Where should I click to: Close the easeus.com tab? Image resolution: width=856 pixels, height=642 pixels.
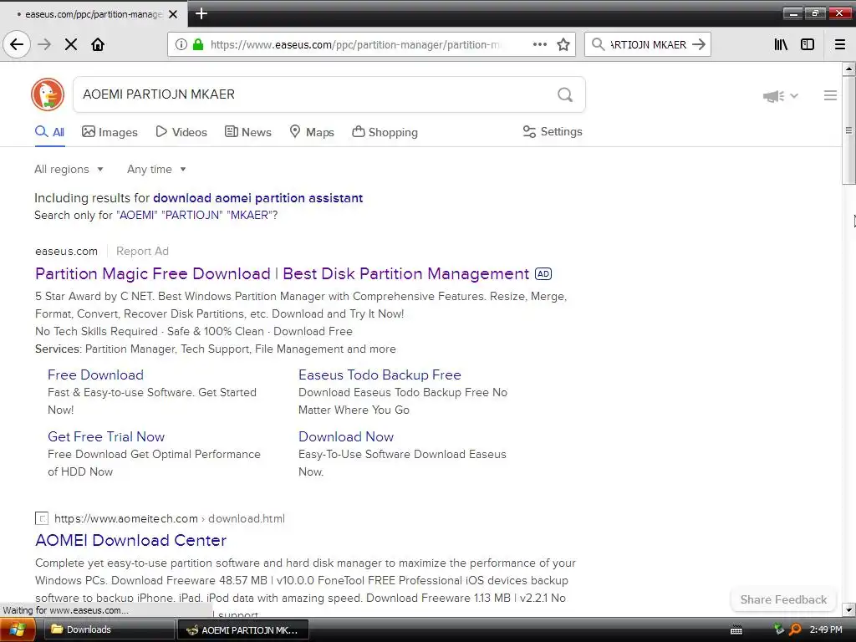tap(173, 14)
